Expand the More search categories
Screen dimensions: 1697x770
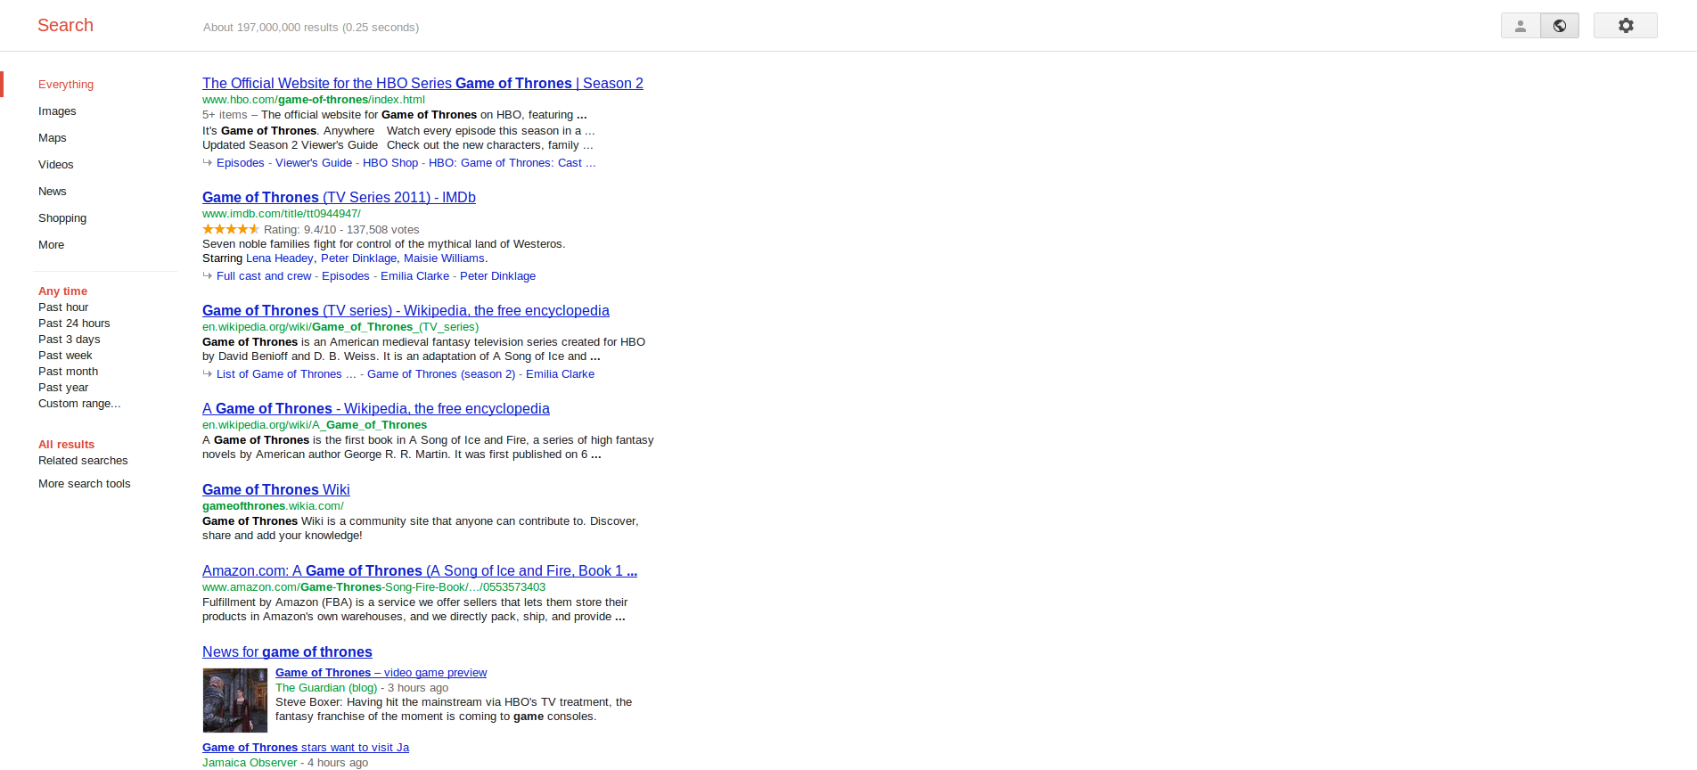pyautogui.click(x=52, y=245)
